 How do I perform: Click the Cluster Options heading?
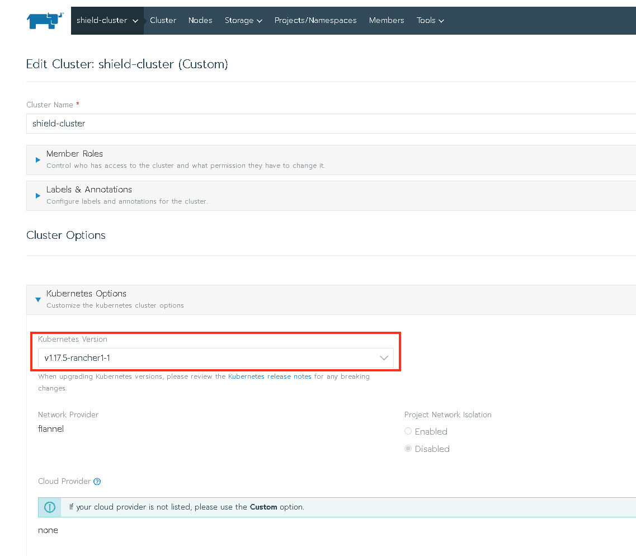point(65,235)
